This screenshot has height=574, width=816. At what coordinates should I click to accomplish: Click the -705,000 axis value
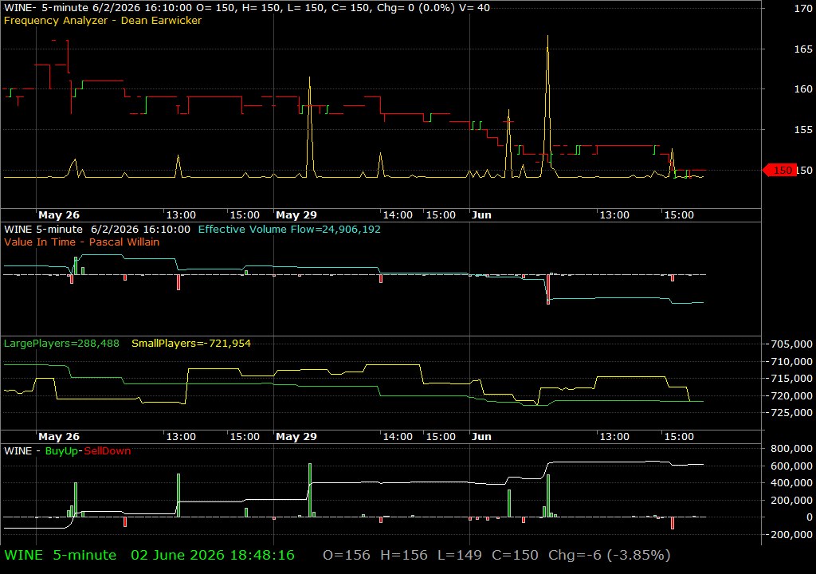[789, 344]
